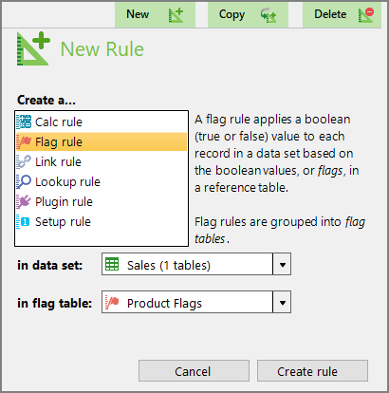The height and width of the screenshot is (393, 389).
Task: Click the Link rule chain icon
Action: 24,161
